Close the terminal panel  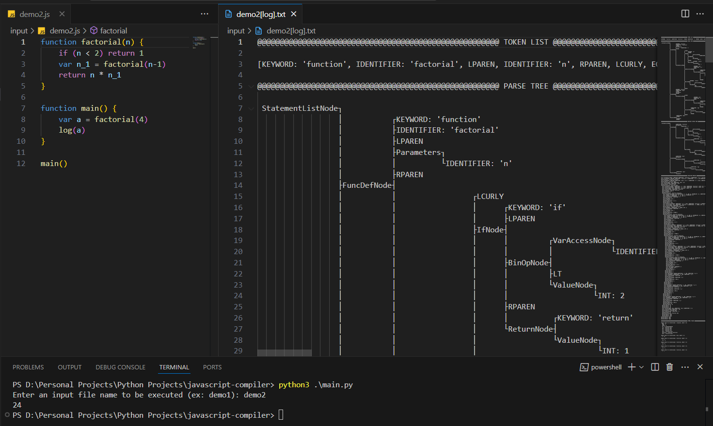pyautogui.click(x=700, y=367)
